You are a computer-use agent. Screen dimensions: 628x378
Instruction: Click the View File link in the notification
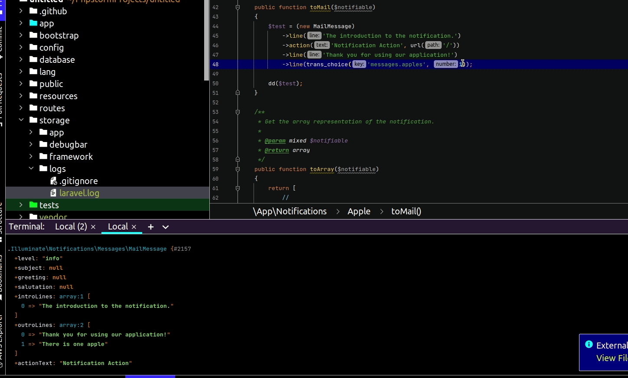point(612,358)
